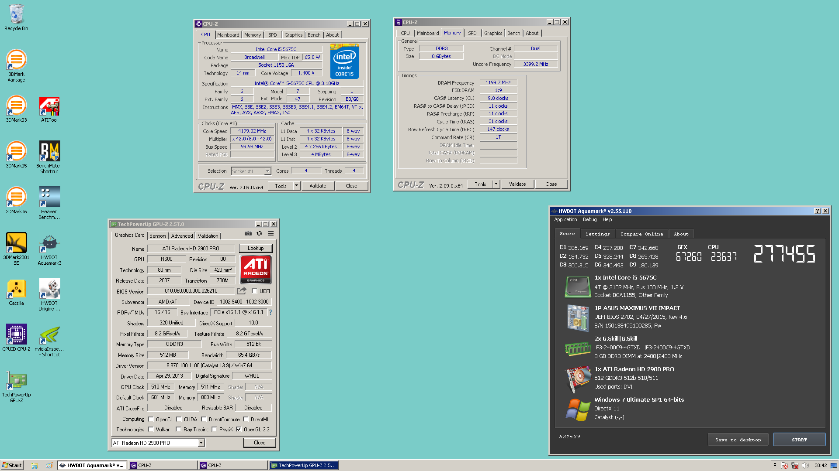This screenshot has height=471, width=839.
Task: Click the START button in Aquamark
Action: tap(799, 440)
